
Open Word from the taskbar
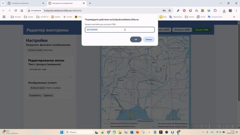[x=132, y=132]
